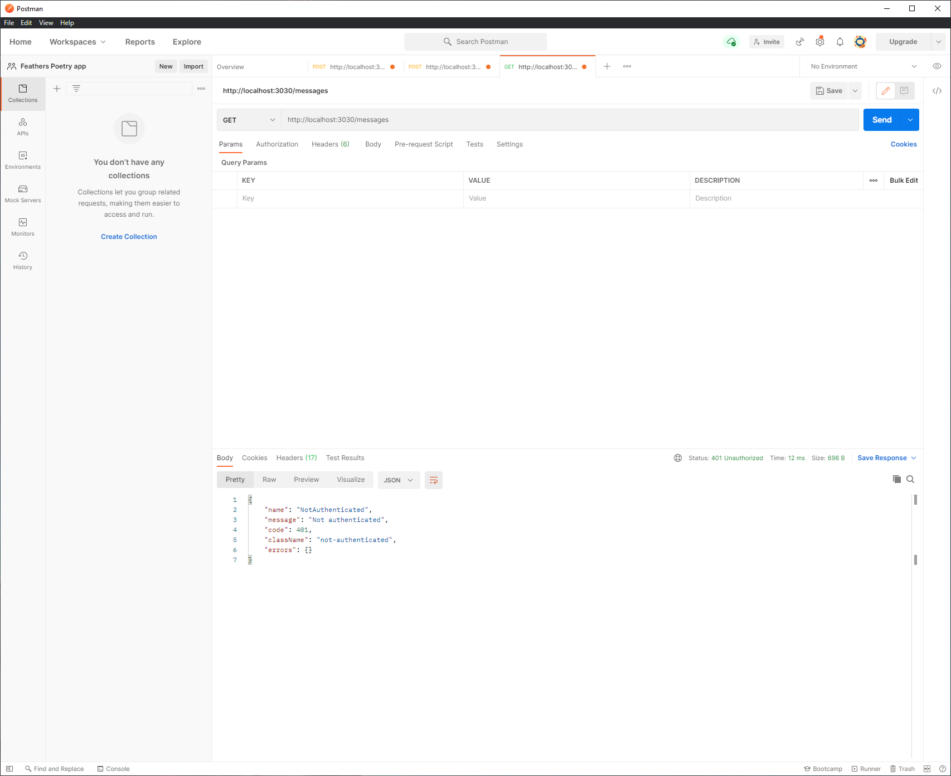Screen dimensions: 951x776
Task: Click Bulk Edit for query params
Action: click(x=904, y=180)
